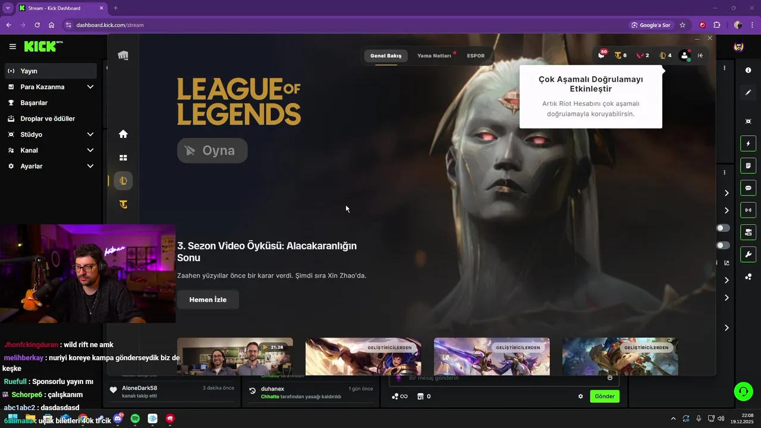Reload the browser page
This screenshot has width=761, height=428.
coord(37,25)
